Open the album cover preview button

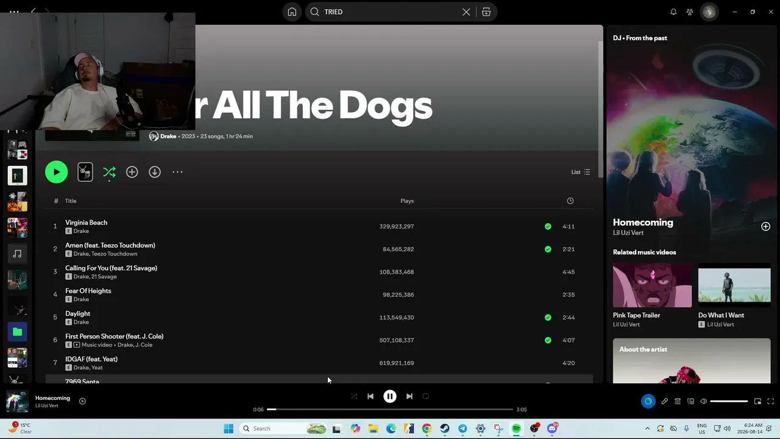click(85, 172)
